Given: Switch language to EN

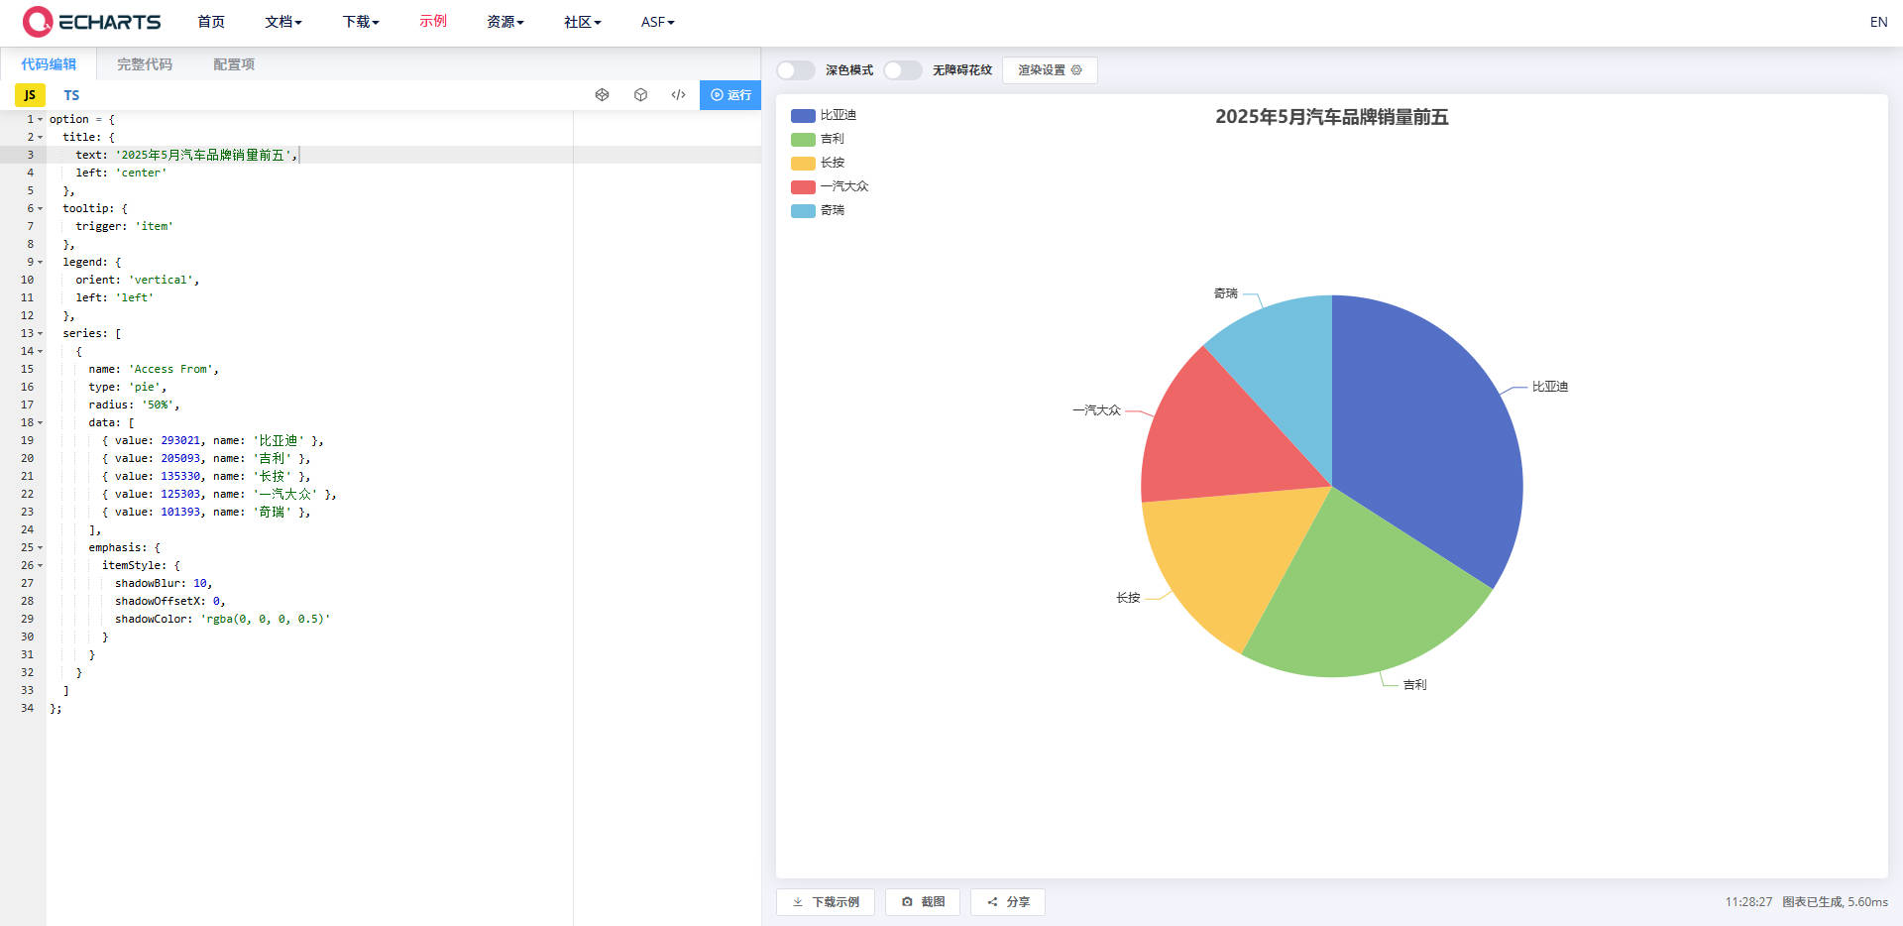Looking at the screenshot, I should (x=1878, y=22).
